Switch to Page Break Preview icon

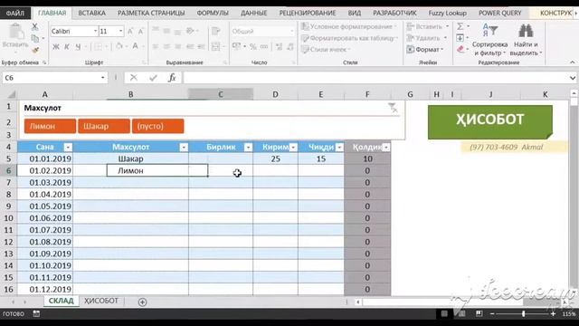[x=479, y=313]
